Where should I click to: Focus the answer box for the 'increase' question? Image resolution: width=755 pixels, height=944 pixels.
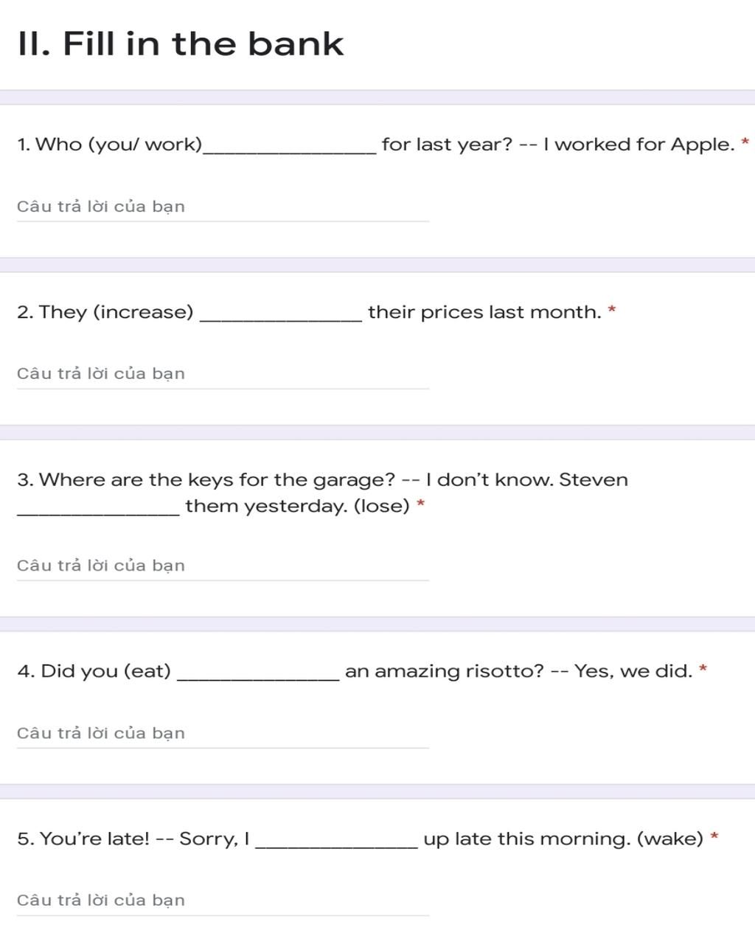tap(223, 375)
